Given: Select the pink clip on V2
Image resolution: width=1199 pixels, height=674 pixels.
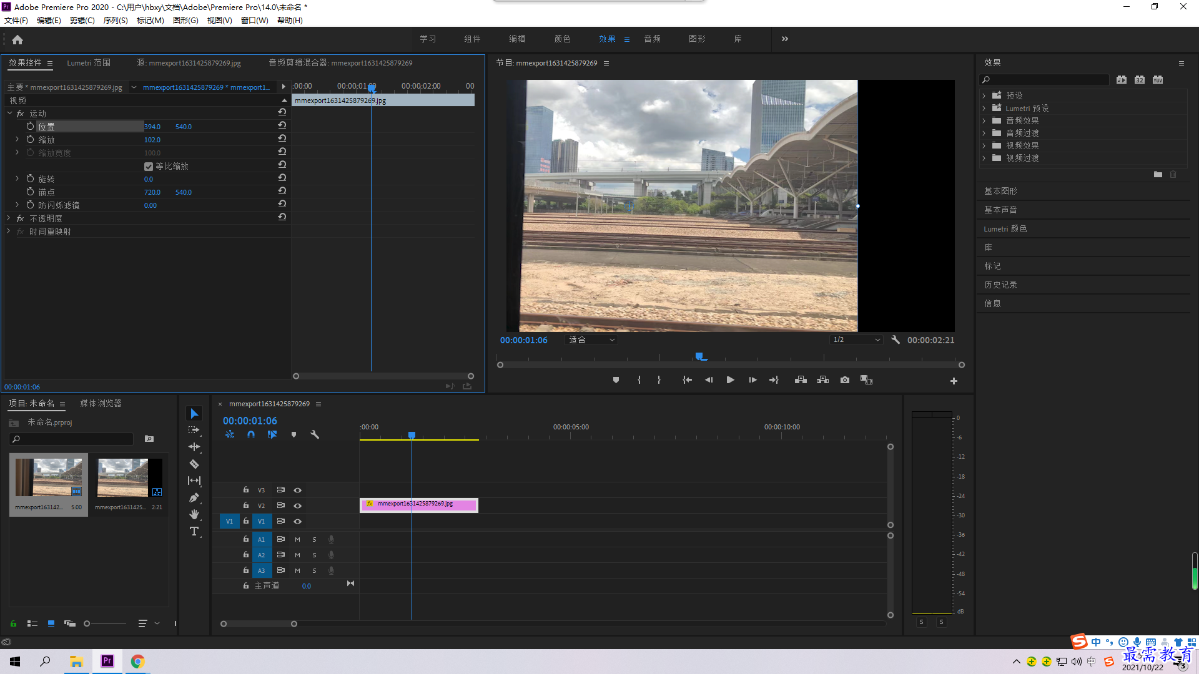Looking at the screenshot, I should [419, 505].
